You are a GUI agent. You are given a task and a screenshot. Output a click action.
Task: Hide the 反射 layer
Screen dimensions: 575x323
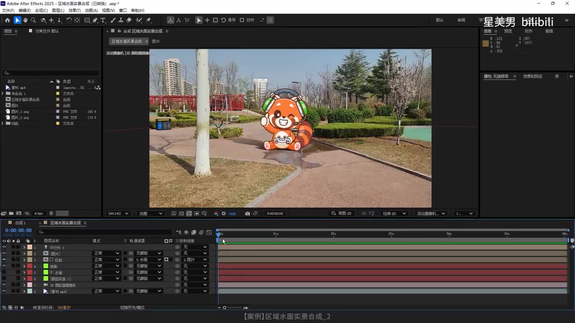coord(4,260)
